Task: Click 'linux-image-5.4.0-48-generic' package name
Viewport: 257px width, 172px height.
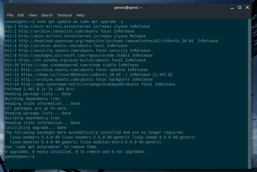Action: point(164,137)
